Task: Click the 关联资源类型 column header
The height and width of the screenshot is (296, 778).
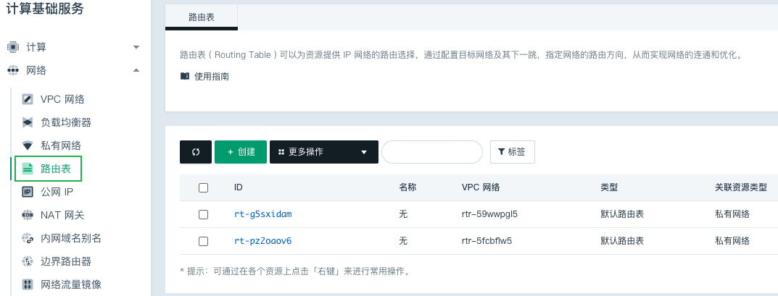Action: (x=741, y=187)
